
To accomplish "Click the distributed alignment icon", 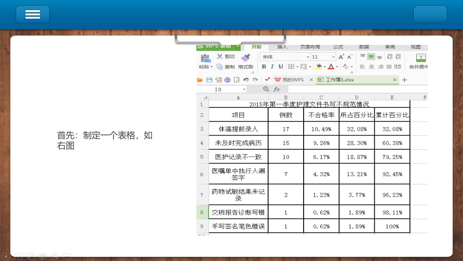I will 398,66.
